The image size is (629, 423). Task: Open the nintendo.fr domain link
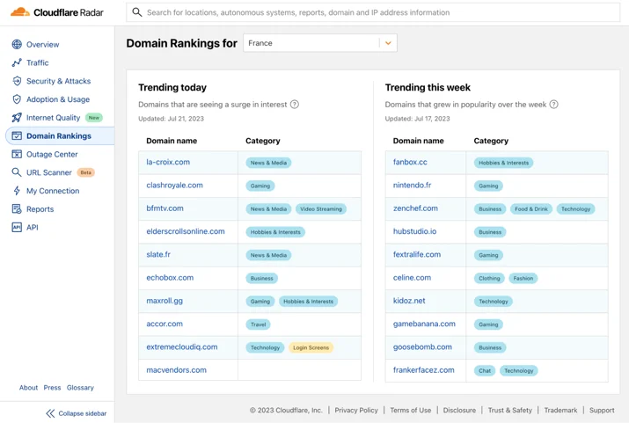pyautogui.click(x=412, y=186)
